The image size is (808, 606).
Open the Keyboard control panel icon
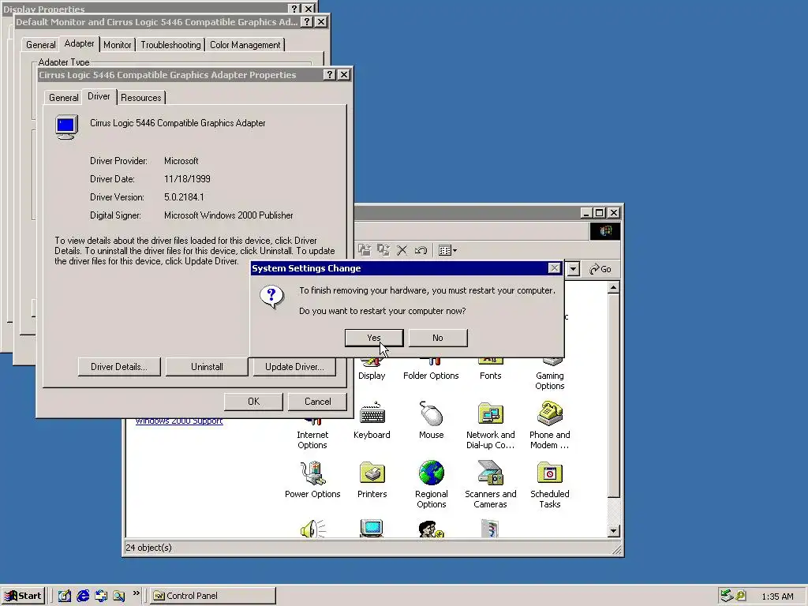pos(372,413)
